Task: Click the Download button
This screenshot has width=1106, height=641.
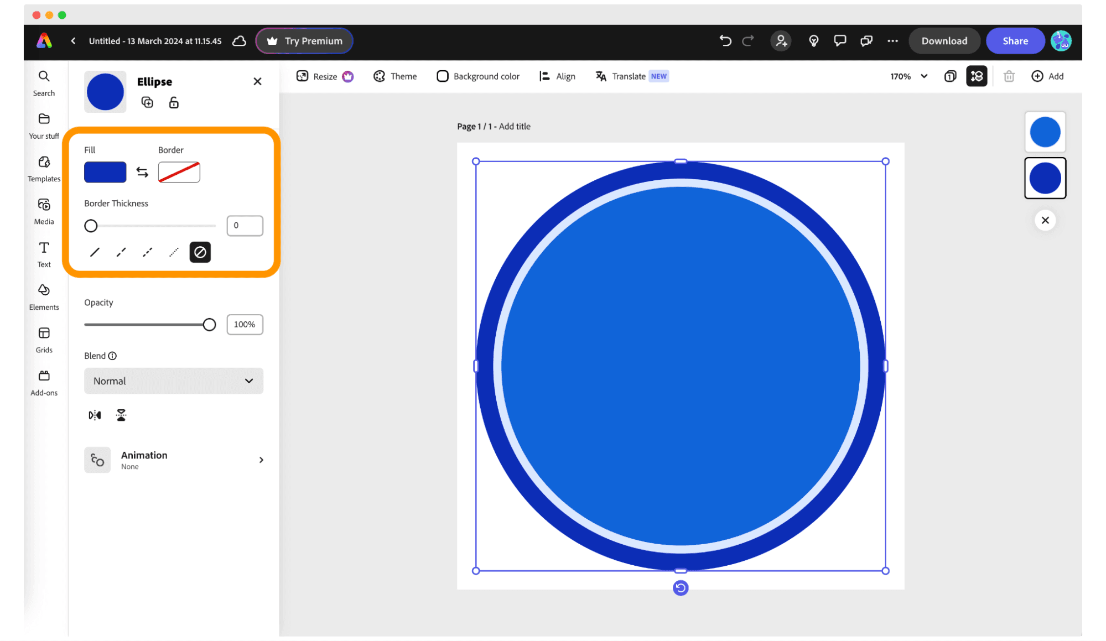Action: [944, 41]
